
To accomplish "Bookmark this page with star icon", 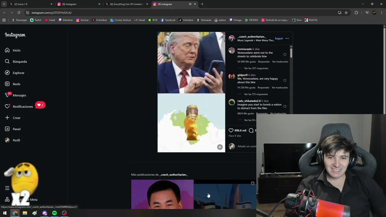I will tap(346, 13).
